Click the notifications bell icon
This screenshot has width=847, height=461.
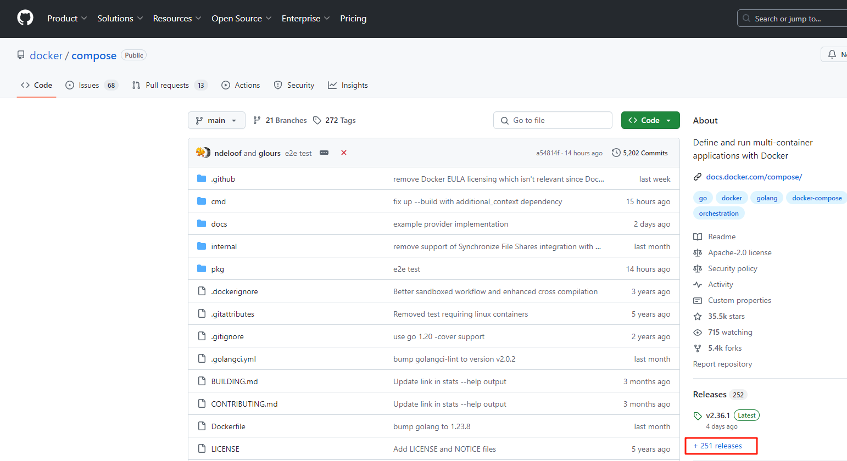pos(832,54)
